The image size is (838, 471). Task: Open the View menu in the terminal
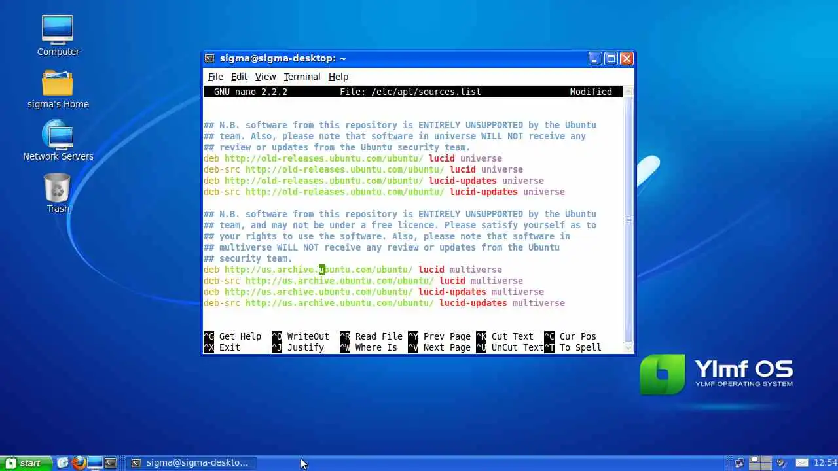[x=265, y=77]
